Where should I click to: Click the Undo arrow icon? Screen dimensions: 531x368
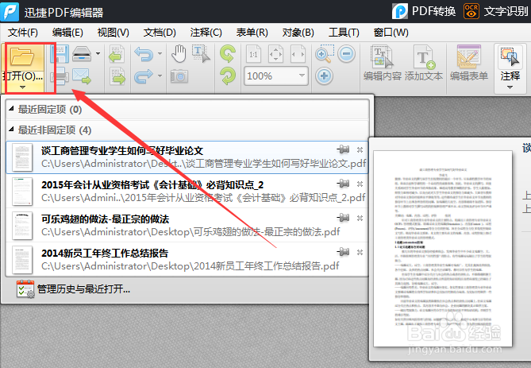(x=144, y=54)
